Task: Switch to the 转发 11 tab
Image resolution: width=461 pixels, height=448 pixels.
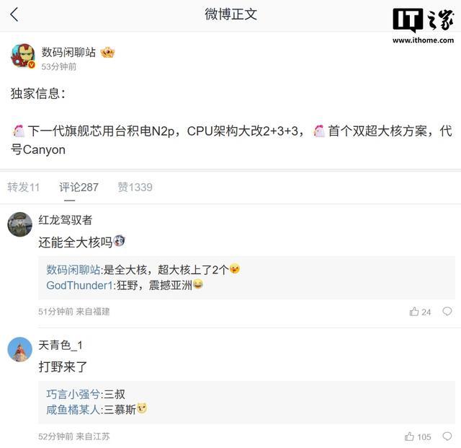Action: coord(24,187)
